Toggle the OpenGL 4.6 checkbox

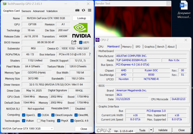[x=72, y=121]
